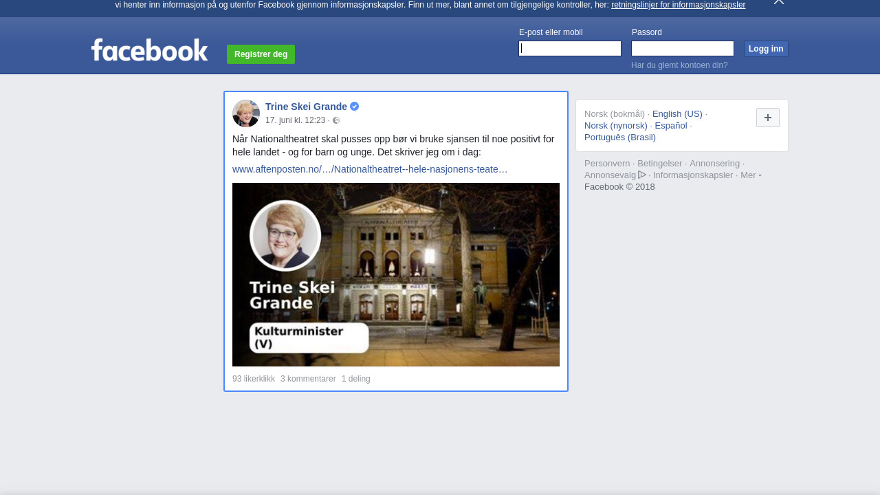Click the 'Norsk (bokmål)' current language text
This screenshot has height=495, width=880.
pos(615,114)
